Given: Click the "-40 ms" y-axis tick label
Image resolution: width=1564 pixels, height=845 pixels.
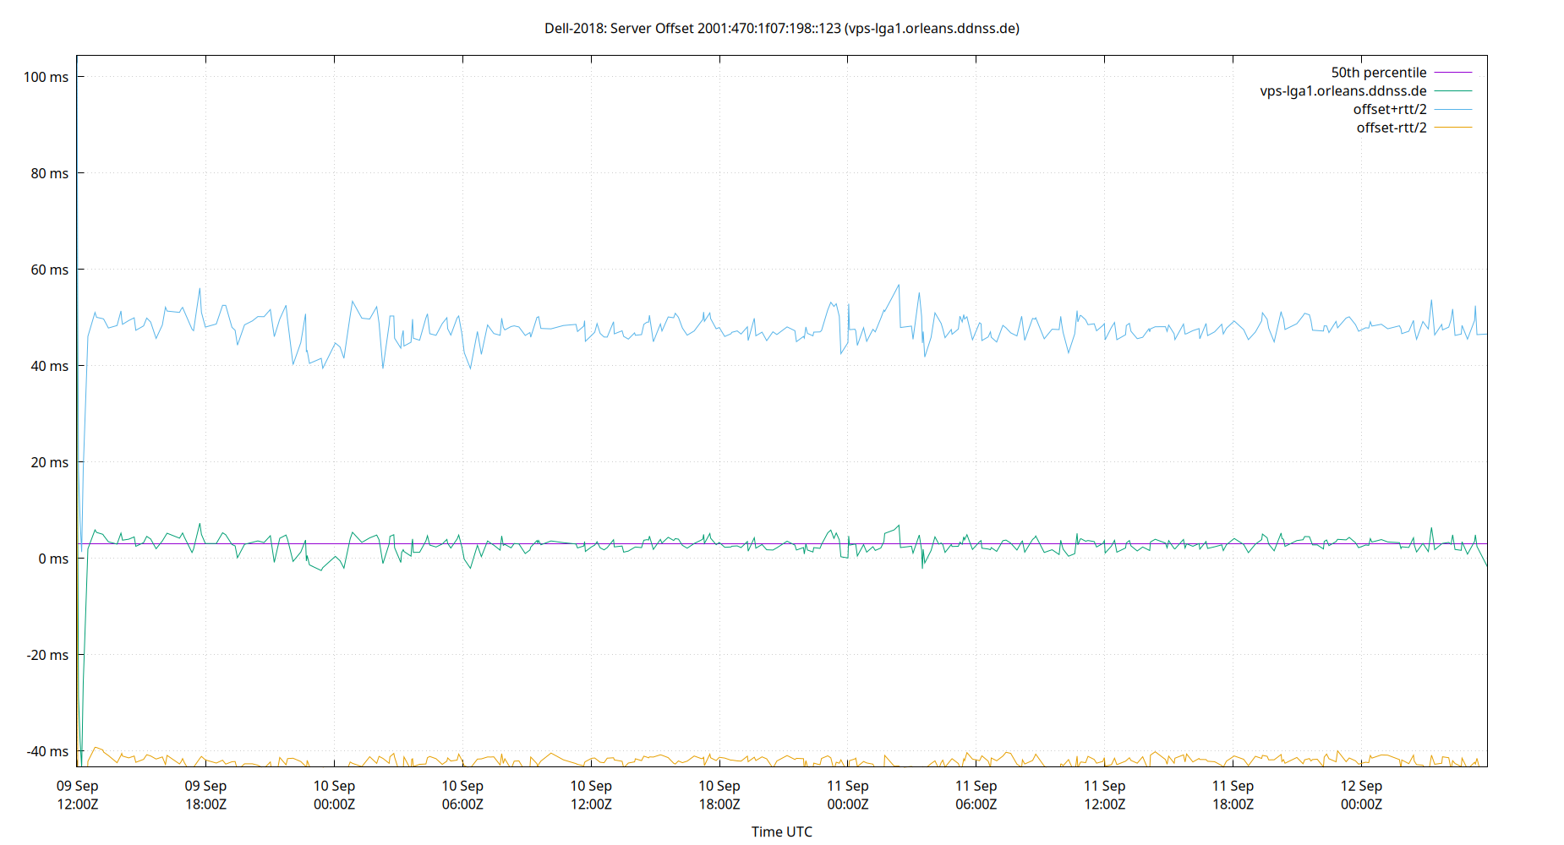Looking at the screenshot, I should click(x=46, y=750).
